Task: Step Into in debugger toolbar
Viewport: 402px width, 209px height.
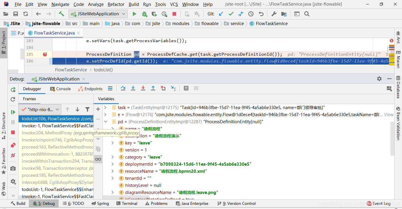Action: (133, 88)
